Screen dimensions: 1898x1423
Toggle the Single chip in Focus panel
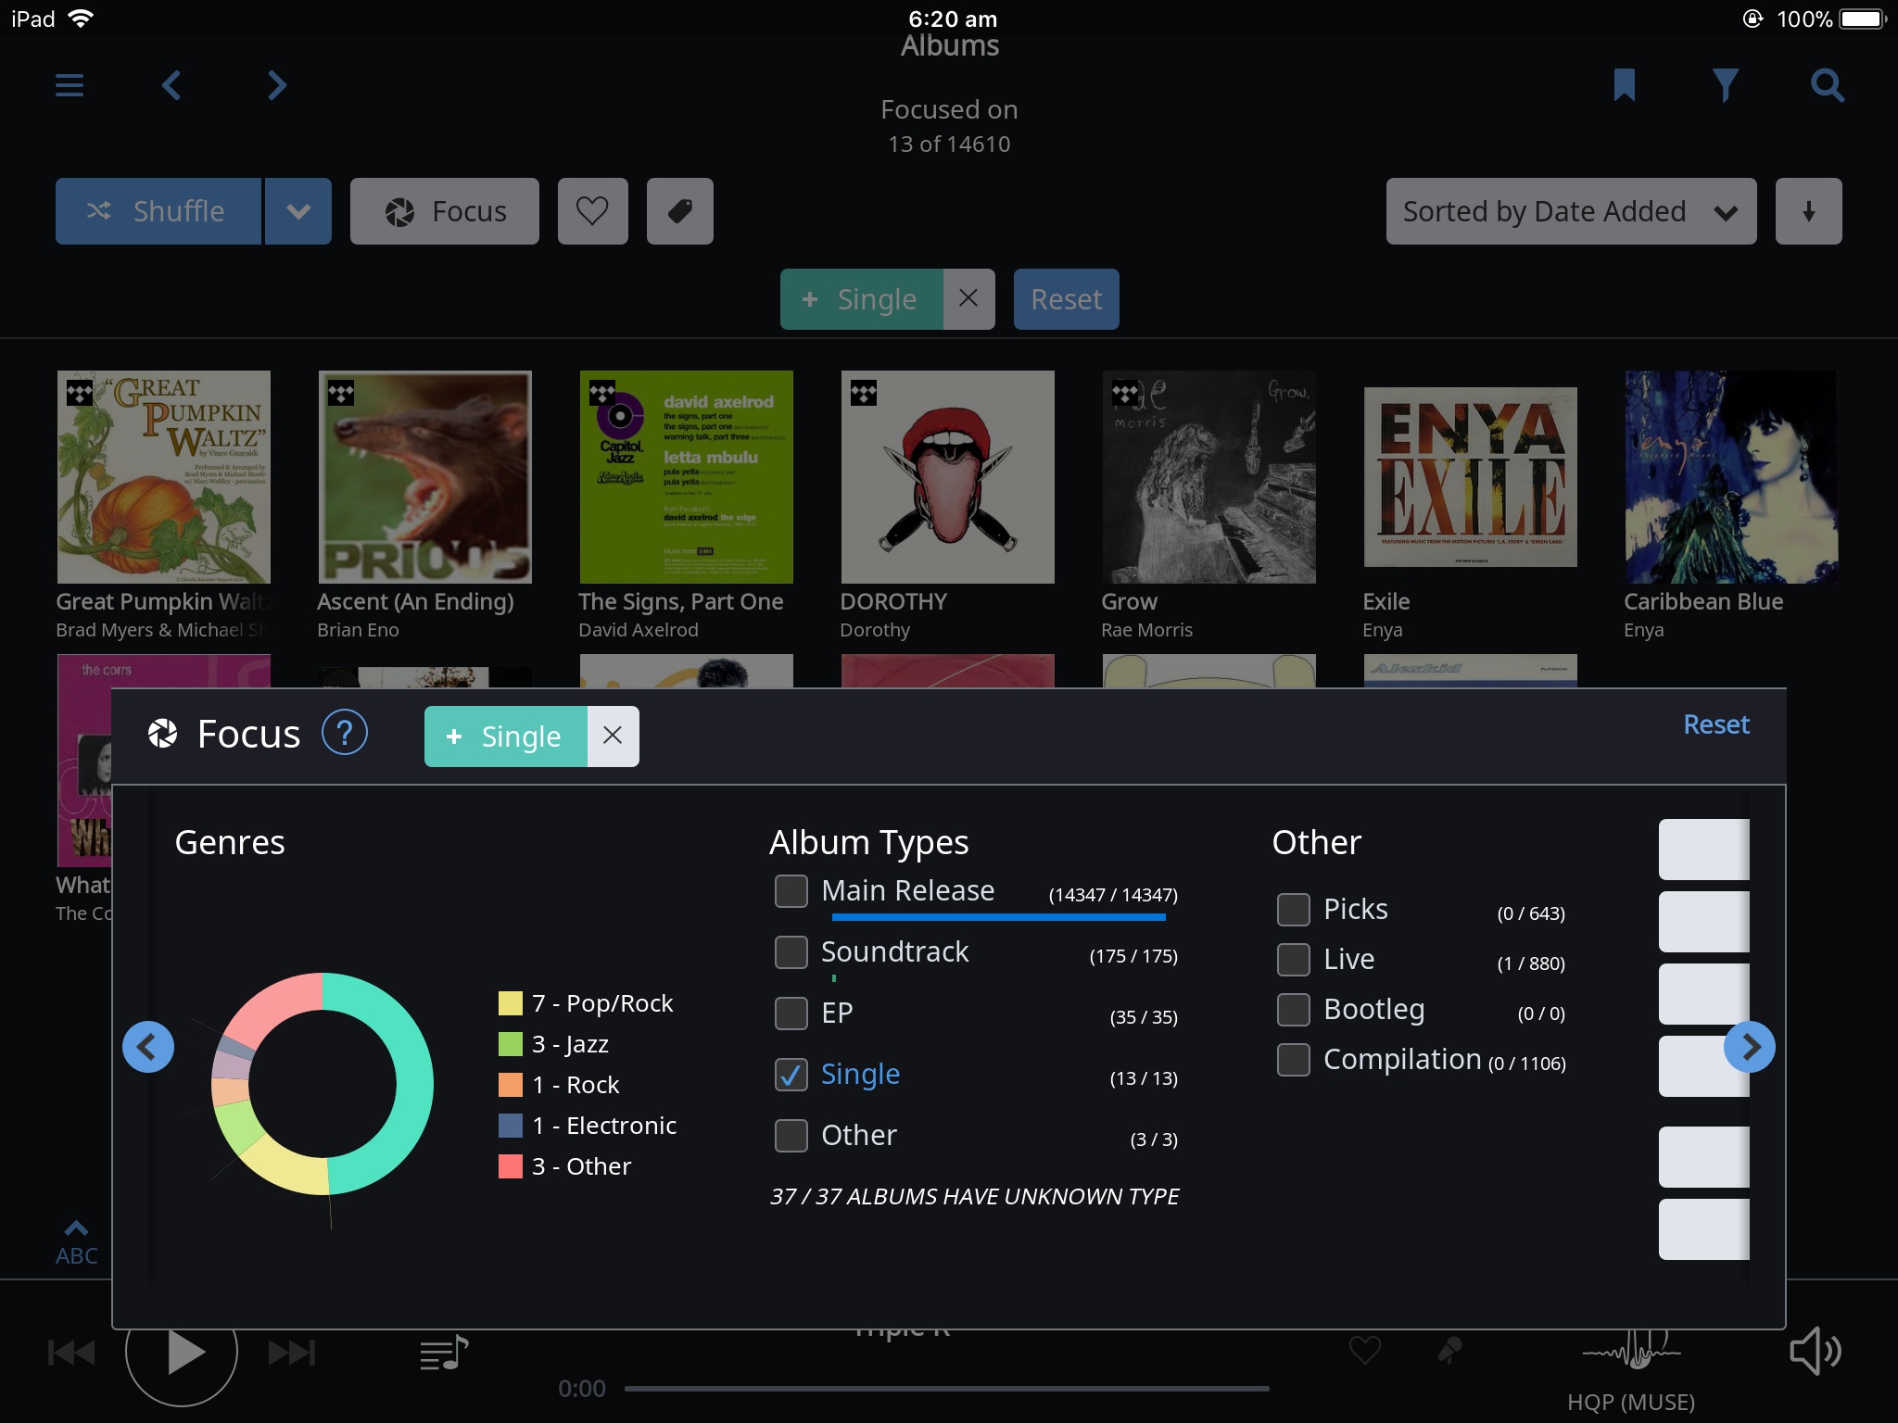[506, 737]
